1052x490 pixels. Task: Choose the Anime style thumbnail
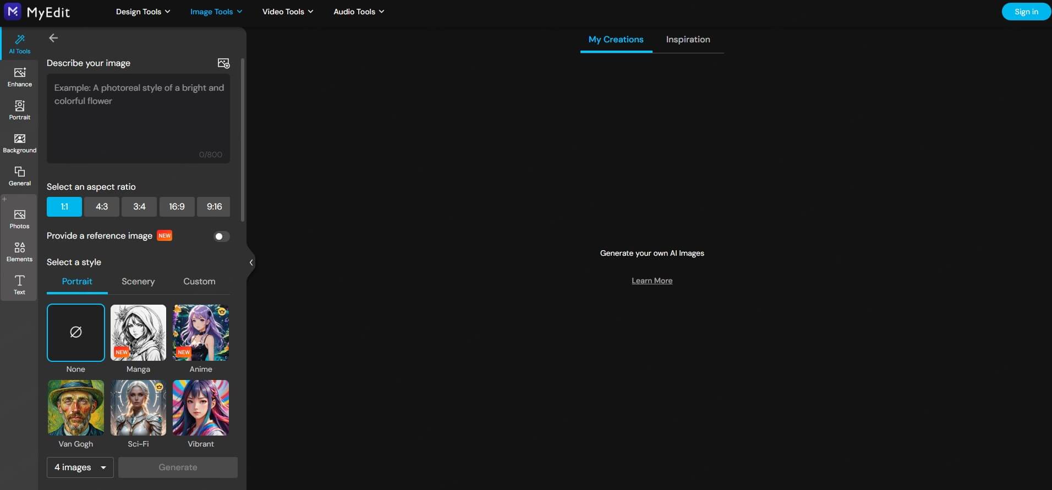point(201,333)
